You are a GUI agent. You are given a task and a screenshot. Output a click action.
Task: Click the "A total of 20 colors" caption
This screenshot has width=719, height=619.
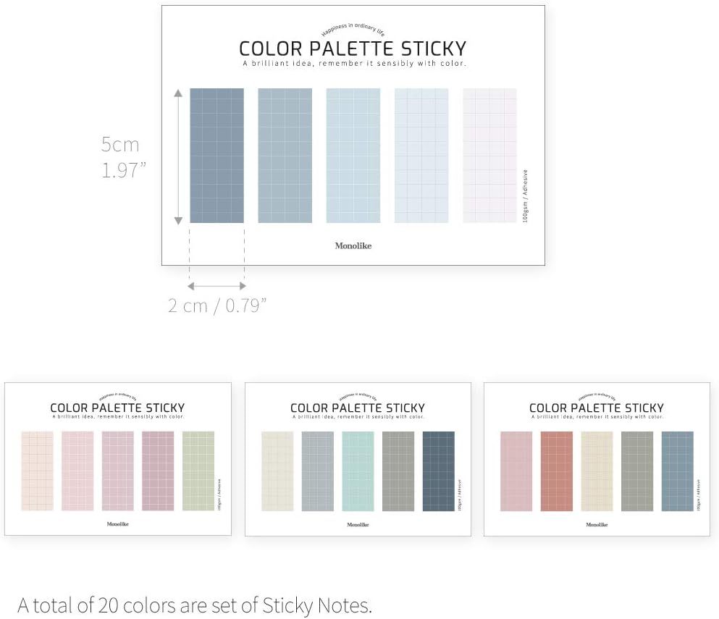[195, 605]
